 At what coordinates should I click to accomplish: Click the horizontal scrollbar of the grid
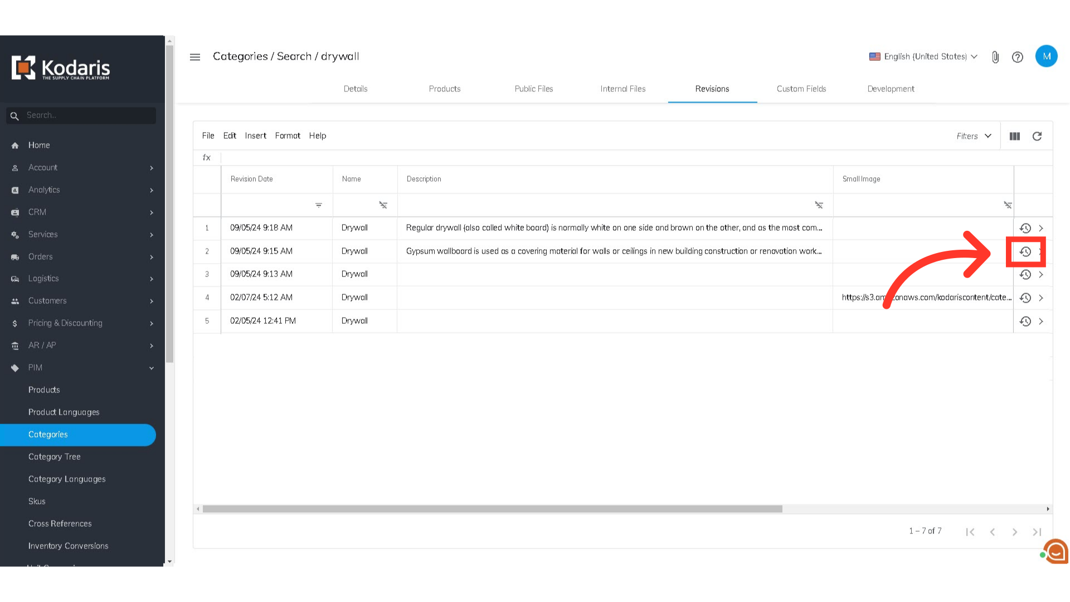coord(492,509)
